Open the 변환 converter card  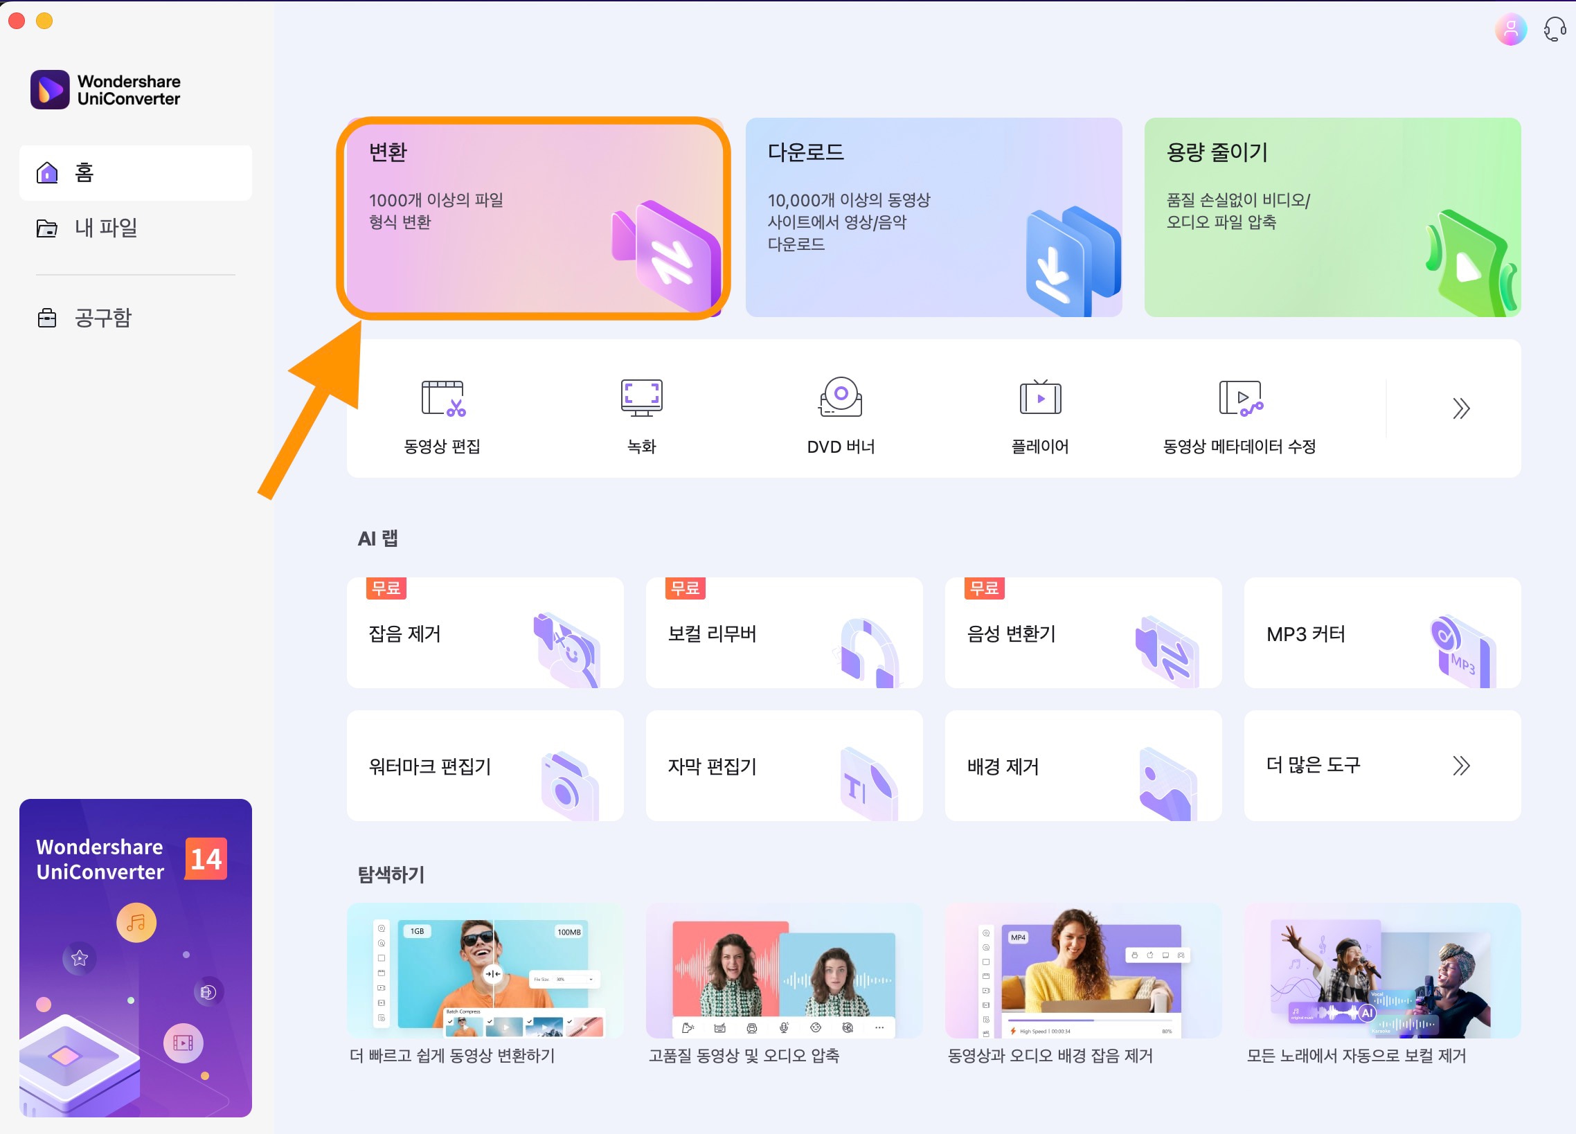(534, 217)
